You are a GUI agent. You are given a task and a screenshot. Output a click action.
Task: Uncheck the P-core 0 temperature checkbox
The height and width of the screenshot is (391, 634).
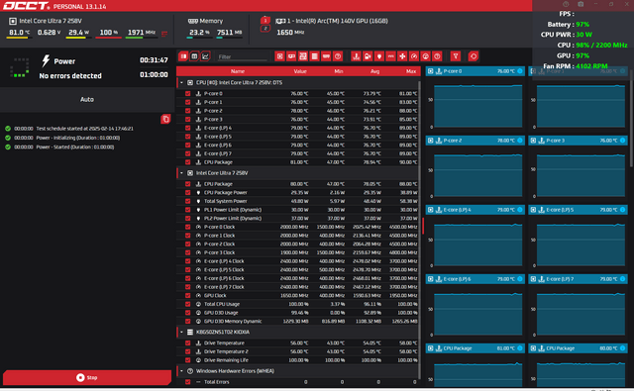point(187,93)
